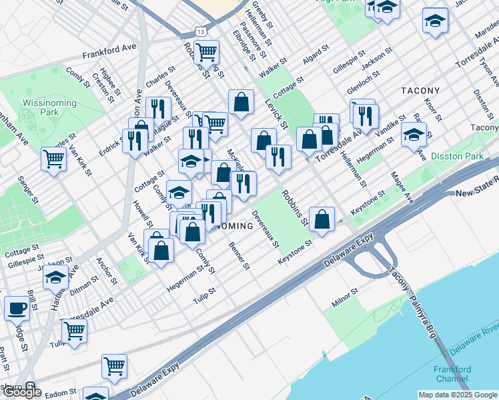Click the New State Rd label

[477, 187]
